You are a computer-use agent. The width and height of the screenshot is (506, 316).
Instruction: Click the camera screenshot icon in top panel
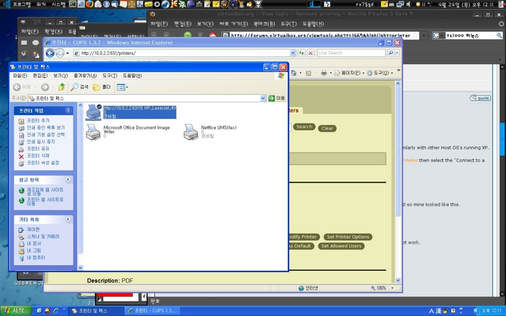[199, 4]
